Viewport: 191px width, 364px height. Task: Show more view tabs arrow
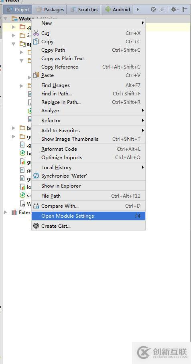pyautogui.click(x=138, y=10)
